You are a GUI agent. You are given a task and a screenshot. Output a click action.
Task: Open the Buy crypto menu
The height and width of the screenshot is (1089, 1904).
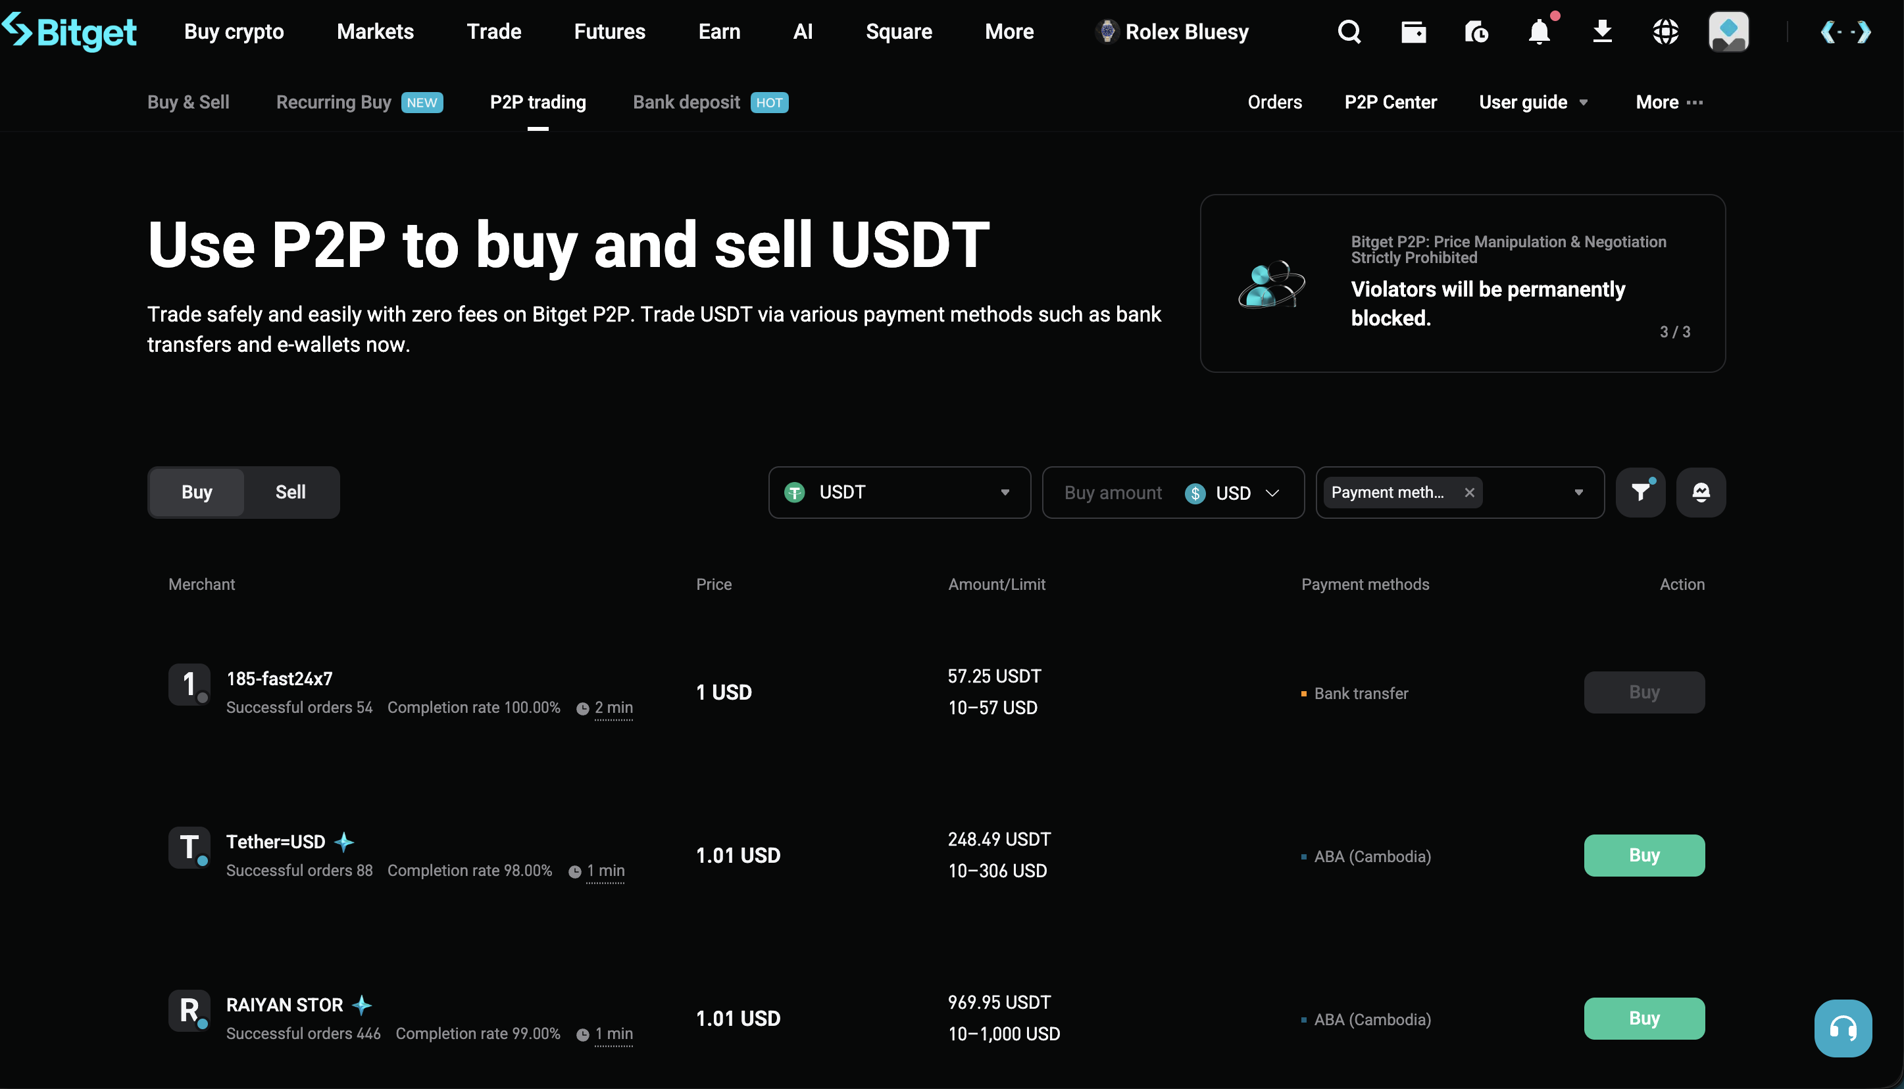234,32
